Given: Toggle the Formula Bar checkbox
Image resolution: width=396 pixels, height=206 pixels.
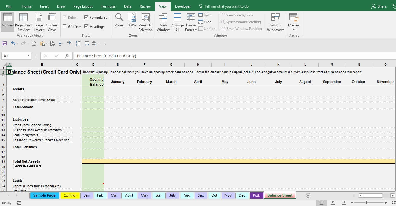Looking at the screenshot, I should point(86,17).
